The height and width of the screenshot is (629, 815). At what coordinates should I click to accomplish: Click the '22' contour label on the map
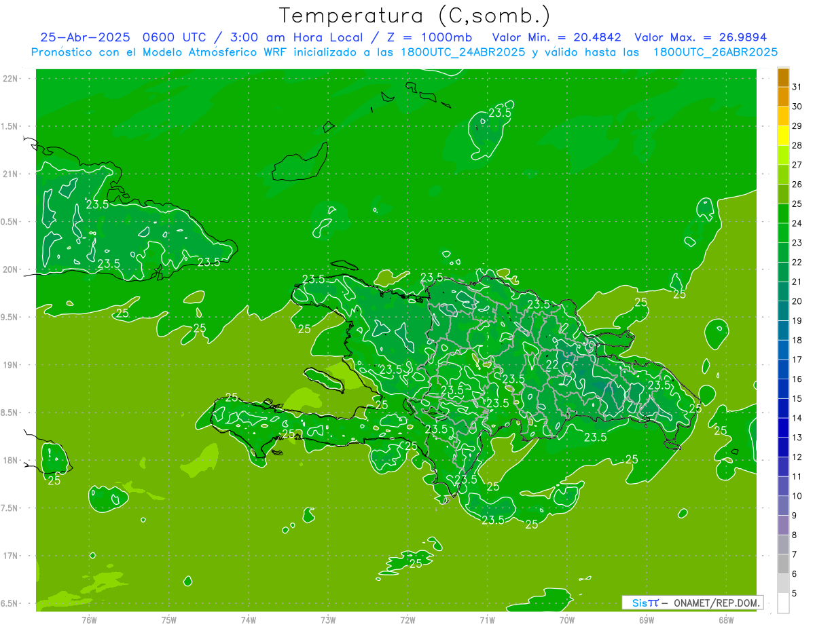552,365
